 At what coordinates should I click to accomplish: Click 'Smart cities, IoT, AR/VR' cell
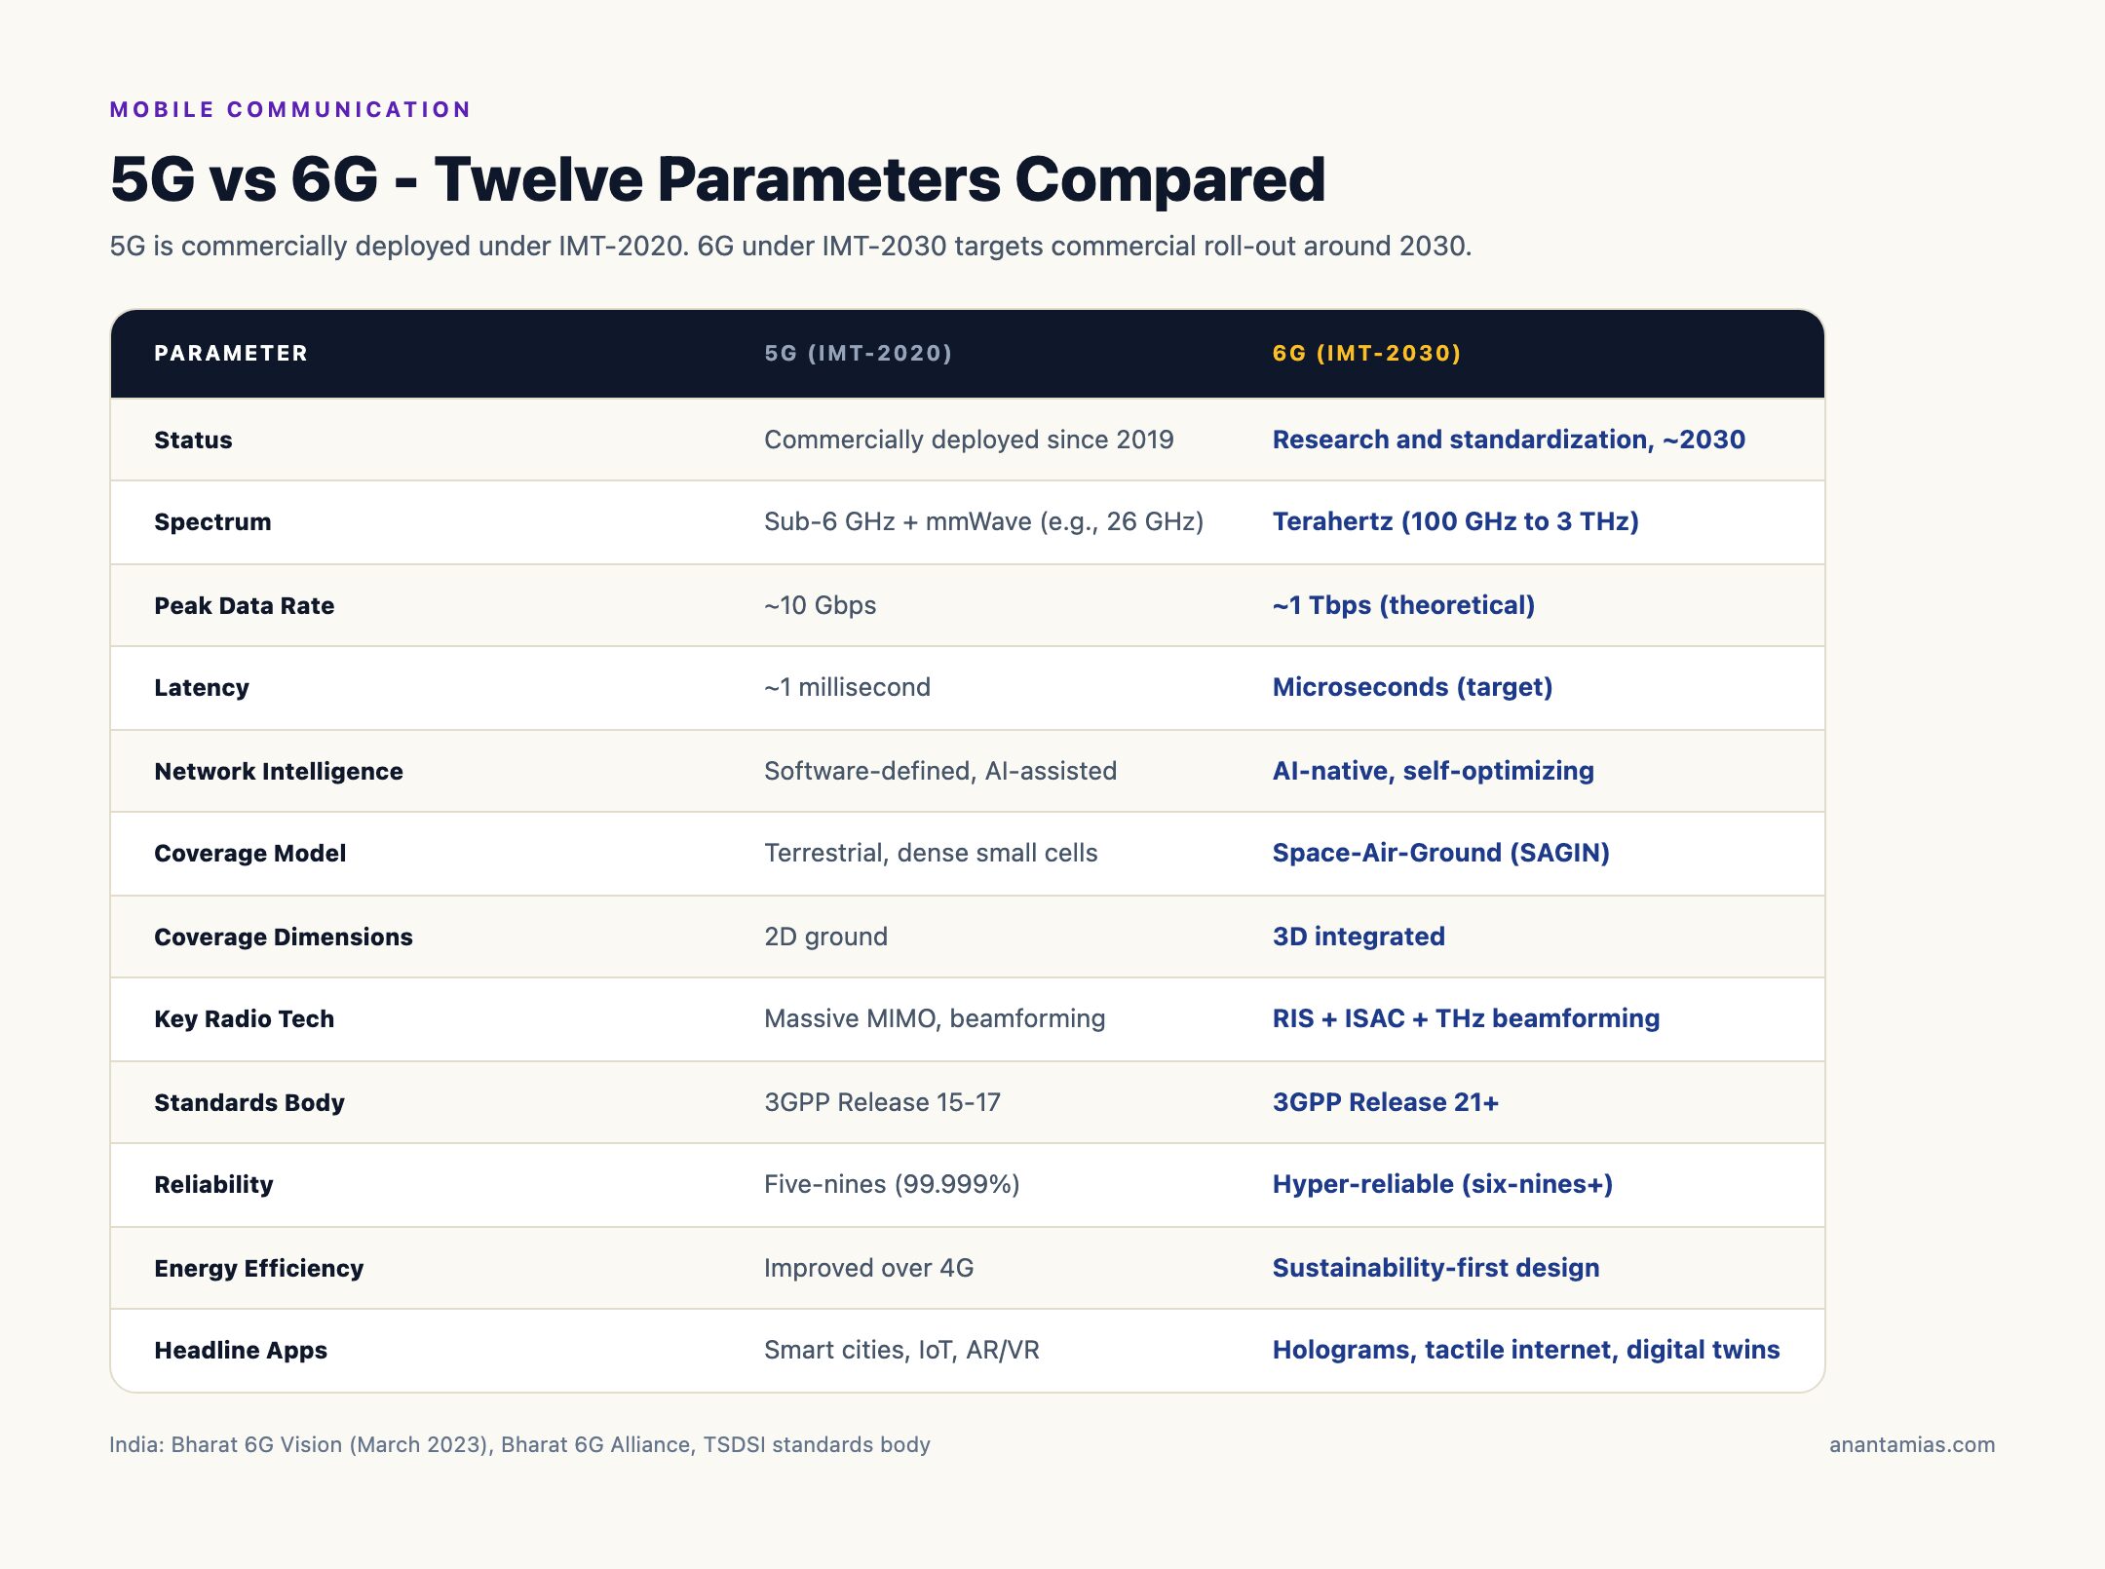(x=901, y=1350)
